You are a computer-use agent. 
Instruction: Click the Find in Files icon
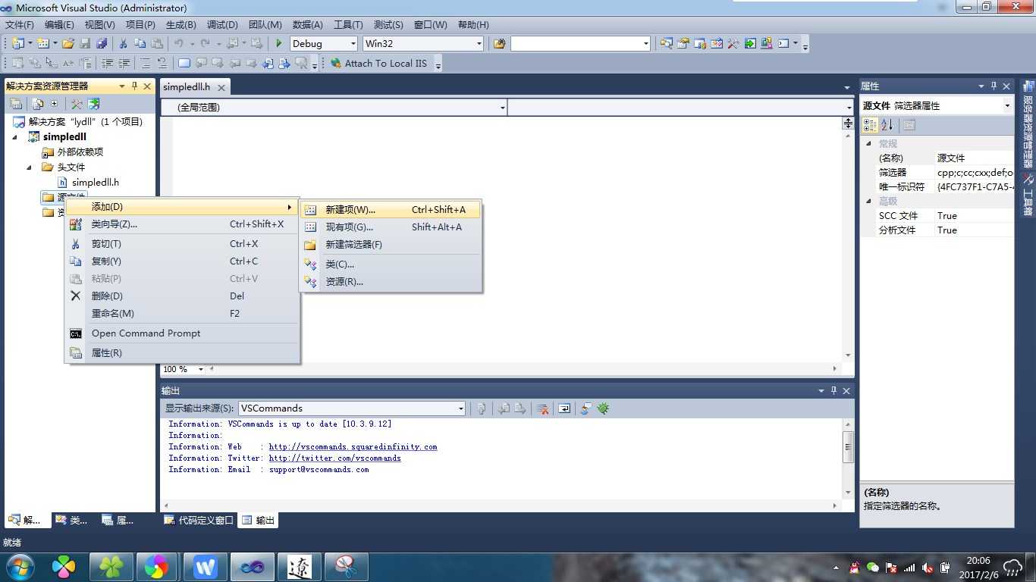499,43
